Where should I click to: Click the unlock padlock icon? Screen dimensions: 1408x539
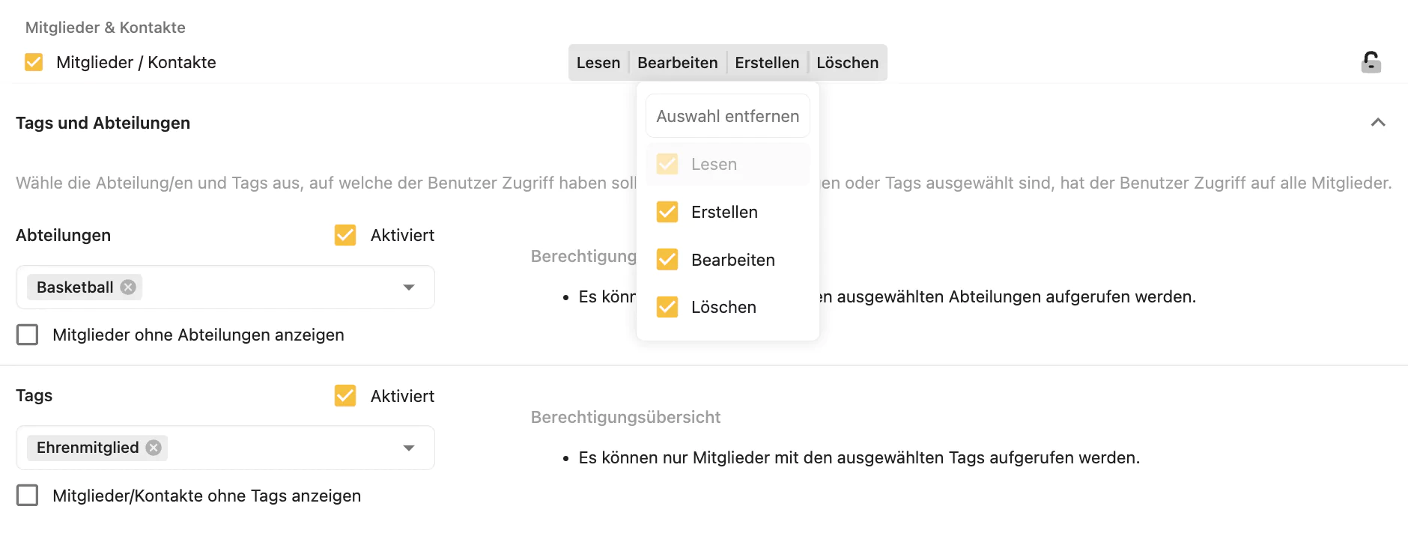[1371, 62]
